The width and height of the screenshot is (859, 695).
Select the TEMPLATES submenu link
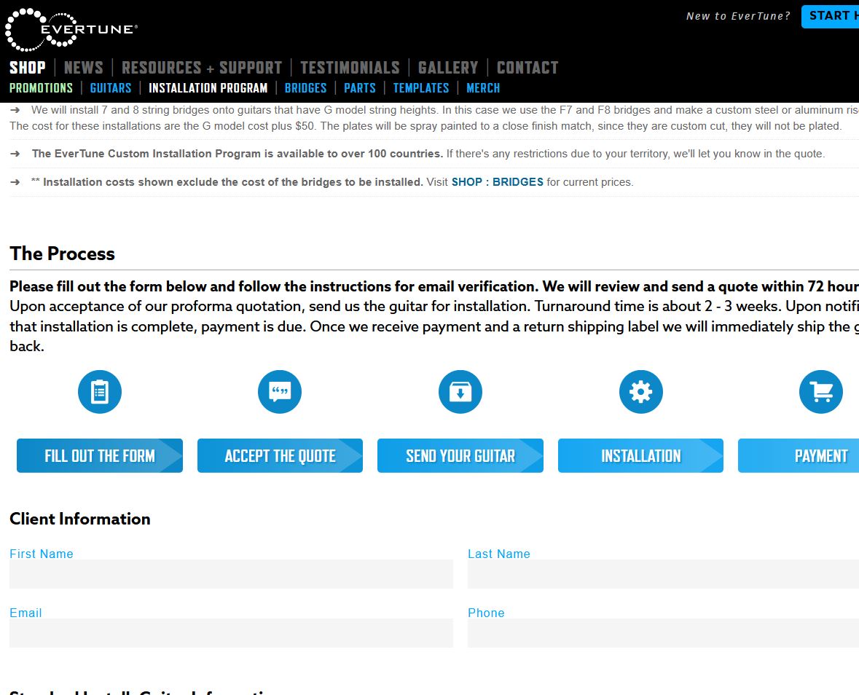click(420, 88)
